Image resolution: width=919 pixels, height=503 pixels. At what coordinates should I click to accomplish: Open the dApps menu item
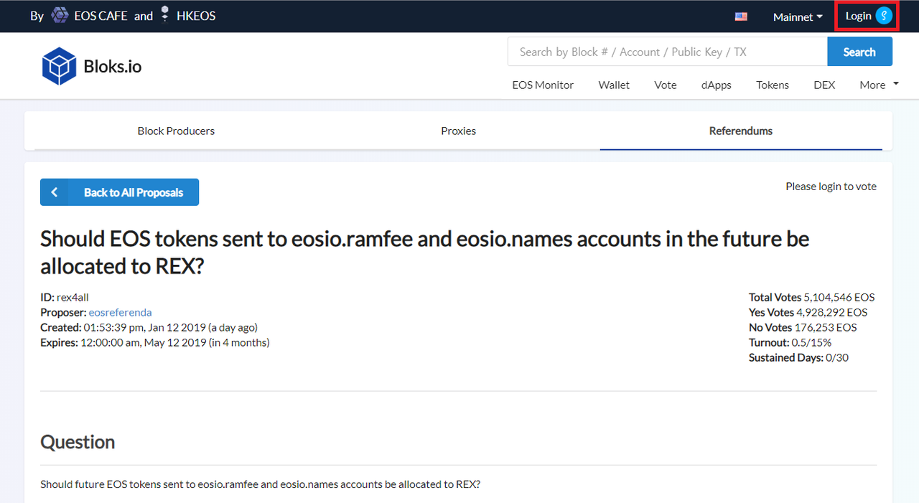click(716, 85)
